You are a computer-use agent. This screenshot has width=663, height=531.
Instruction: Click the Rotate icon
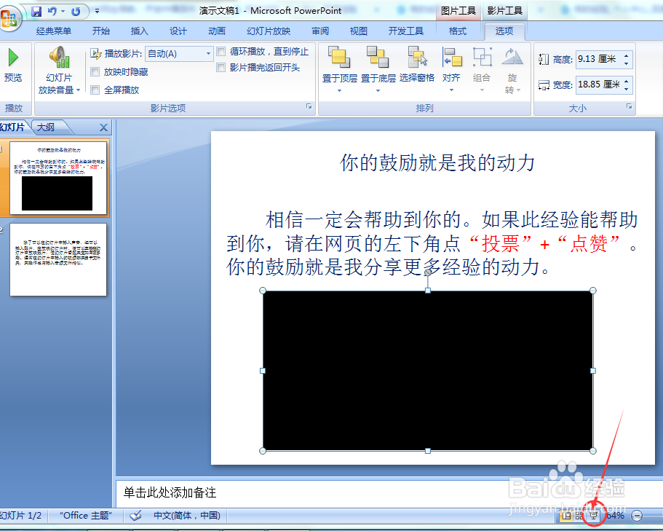[512, 57]
